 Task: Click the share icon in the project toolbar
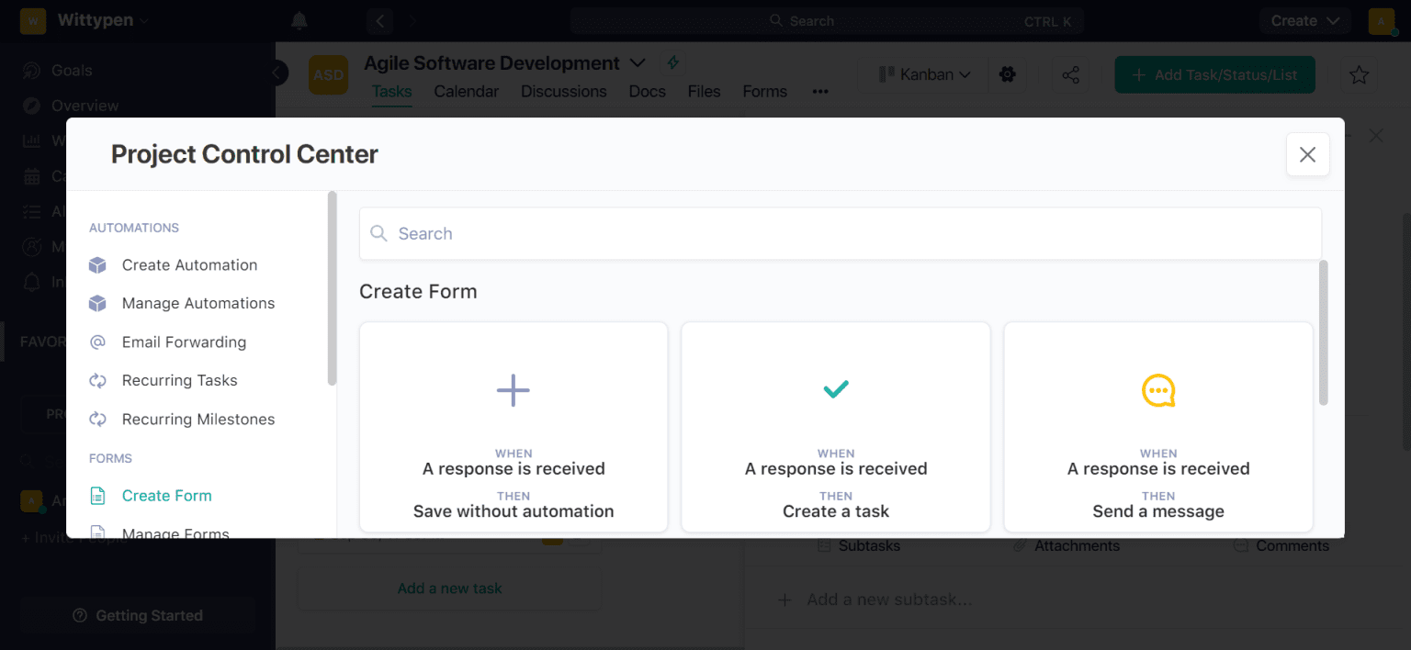tap(1070, 74)
